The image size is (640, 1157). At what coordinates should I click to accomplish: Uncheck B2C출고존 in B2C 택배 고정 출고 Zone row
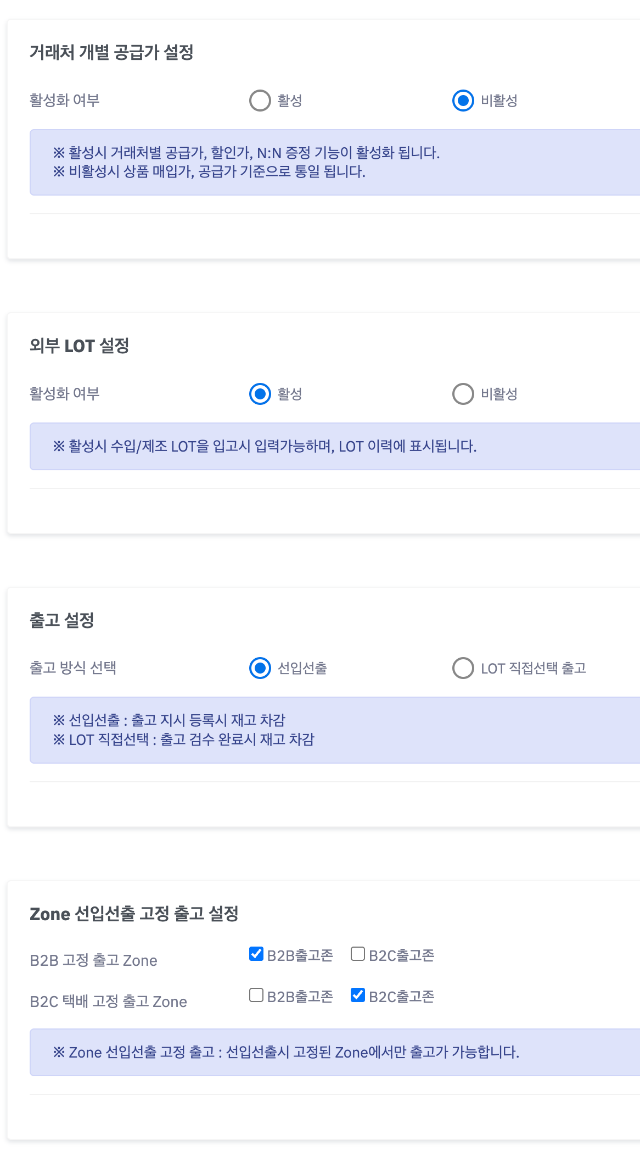(x=358, y=995)
